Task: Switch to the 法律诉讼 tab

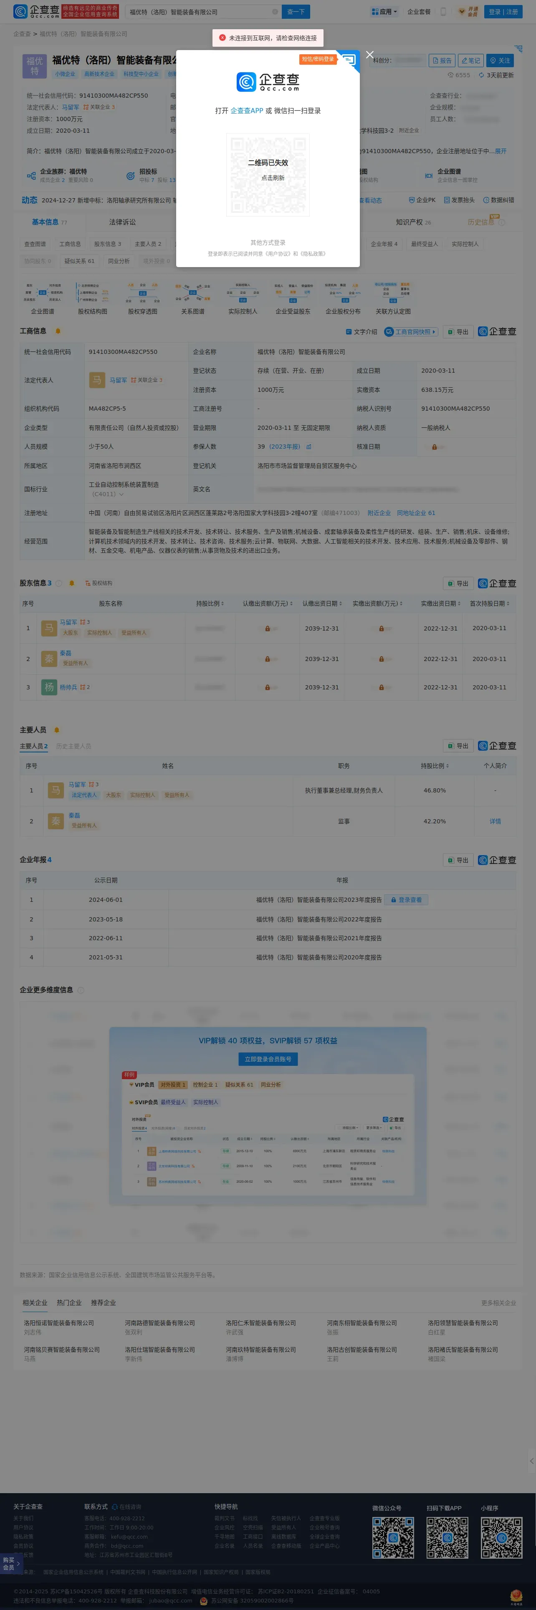Action: pyautogui.click(x=123, y=222)
